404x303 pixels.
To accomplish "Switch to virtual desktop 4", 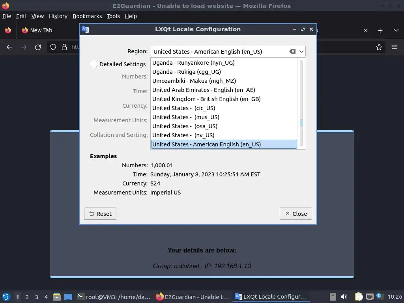I will (46, 297).
